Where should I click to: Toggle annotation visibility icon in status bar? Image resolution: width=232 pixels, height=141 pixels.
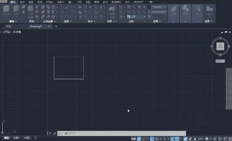185,139
